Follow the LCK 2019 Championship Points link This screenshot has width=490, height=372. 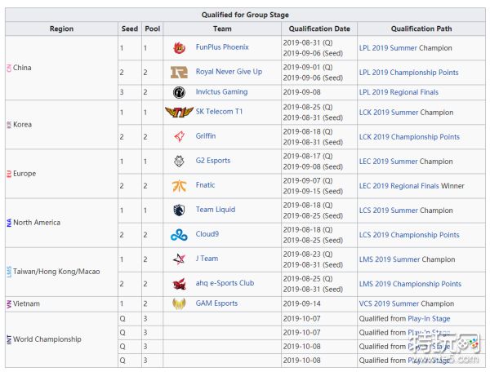[x=409, y=137]
